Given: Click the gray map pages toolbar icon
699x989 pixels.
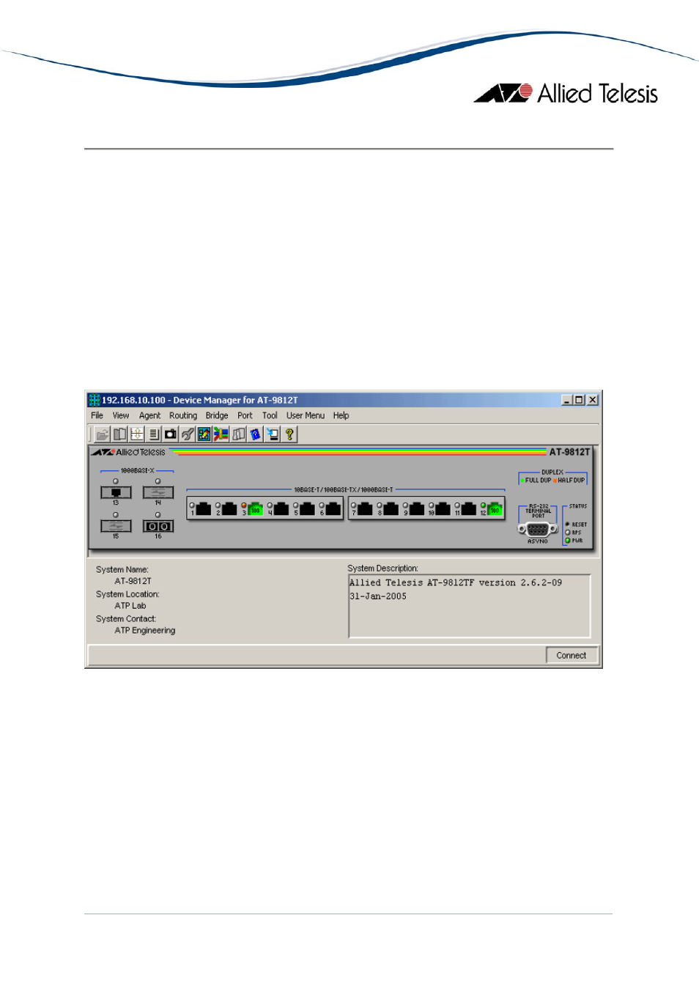Looking at the screenshot, I should point(238,434).
